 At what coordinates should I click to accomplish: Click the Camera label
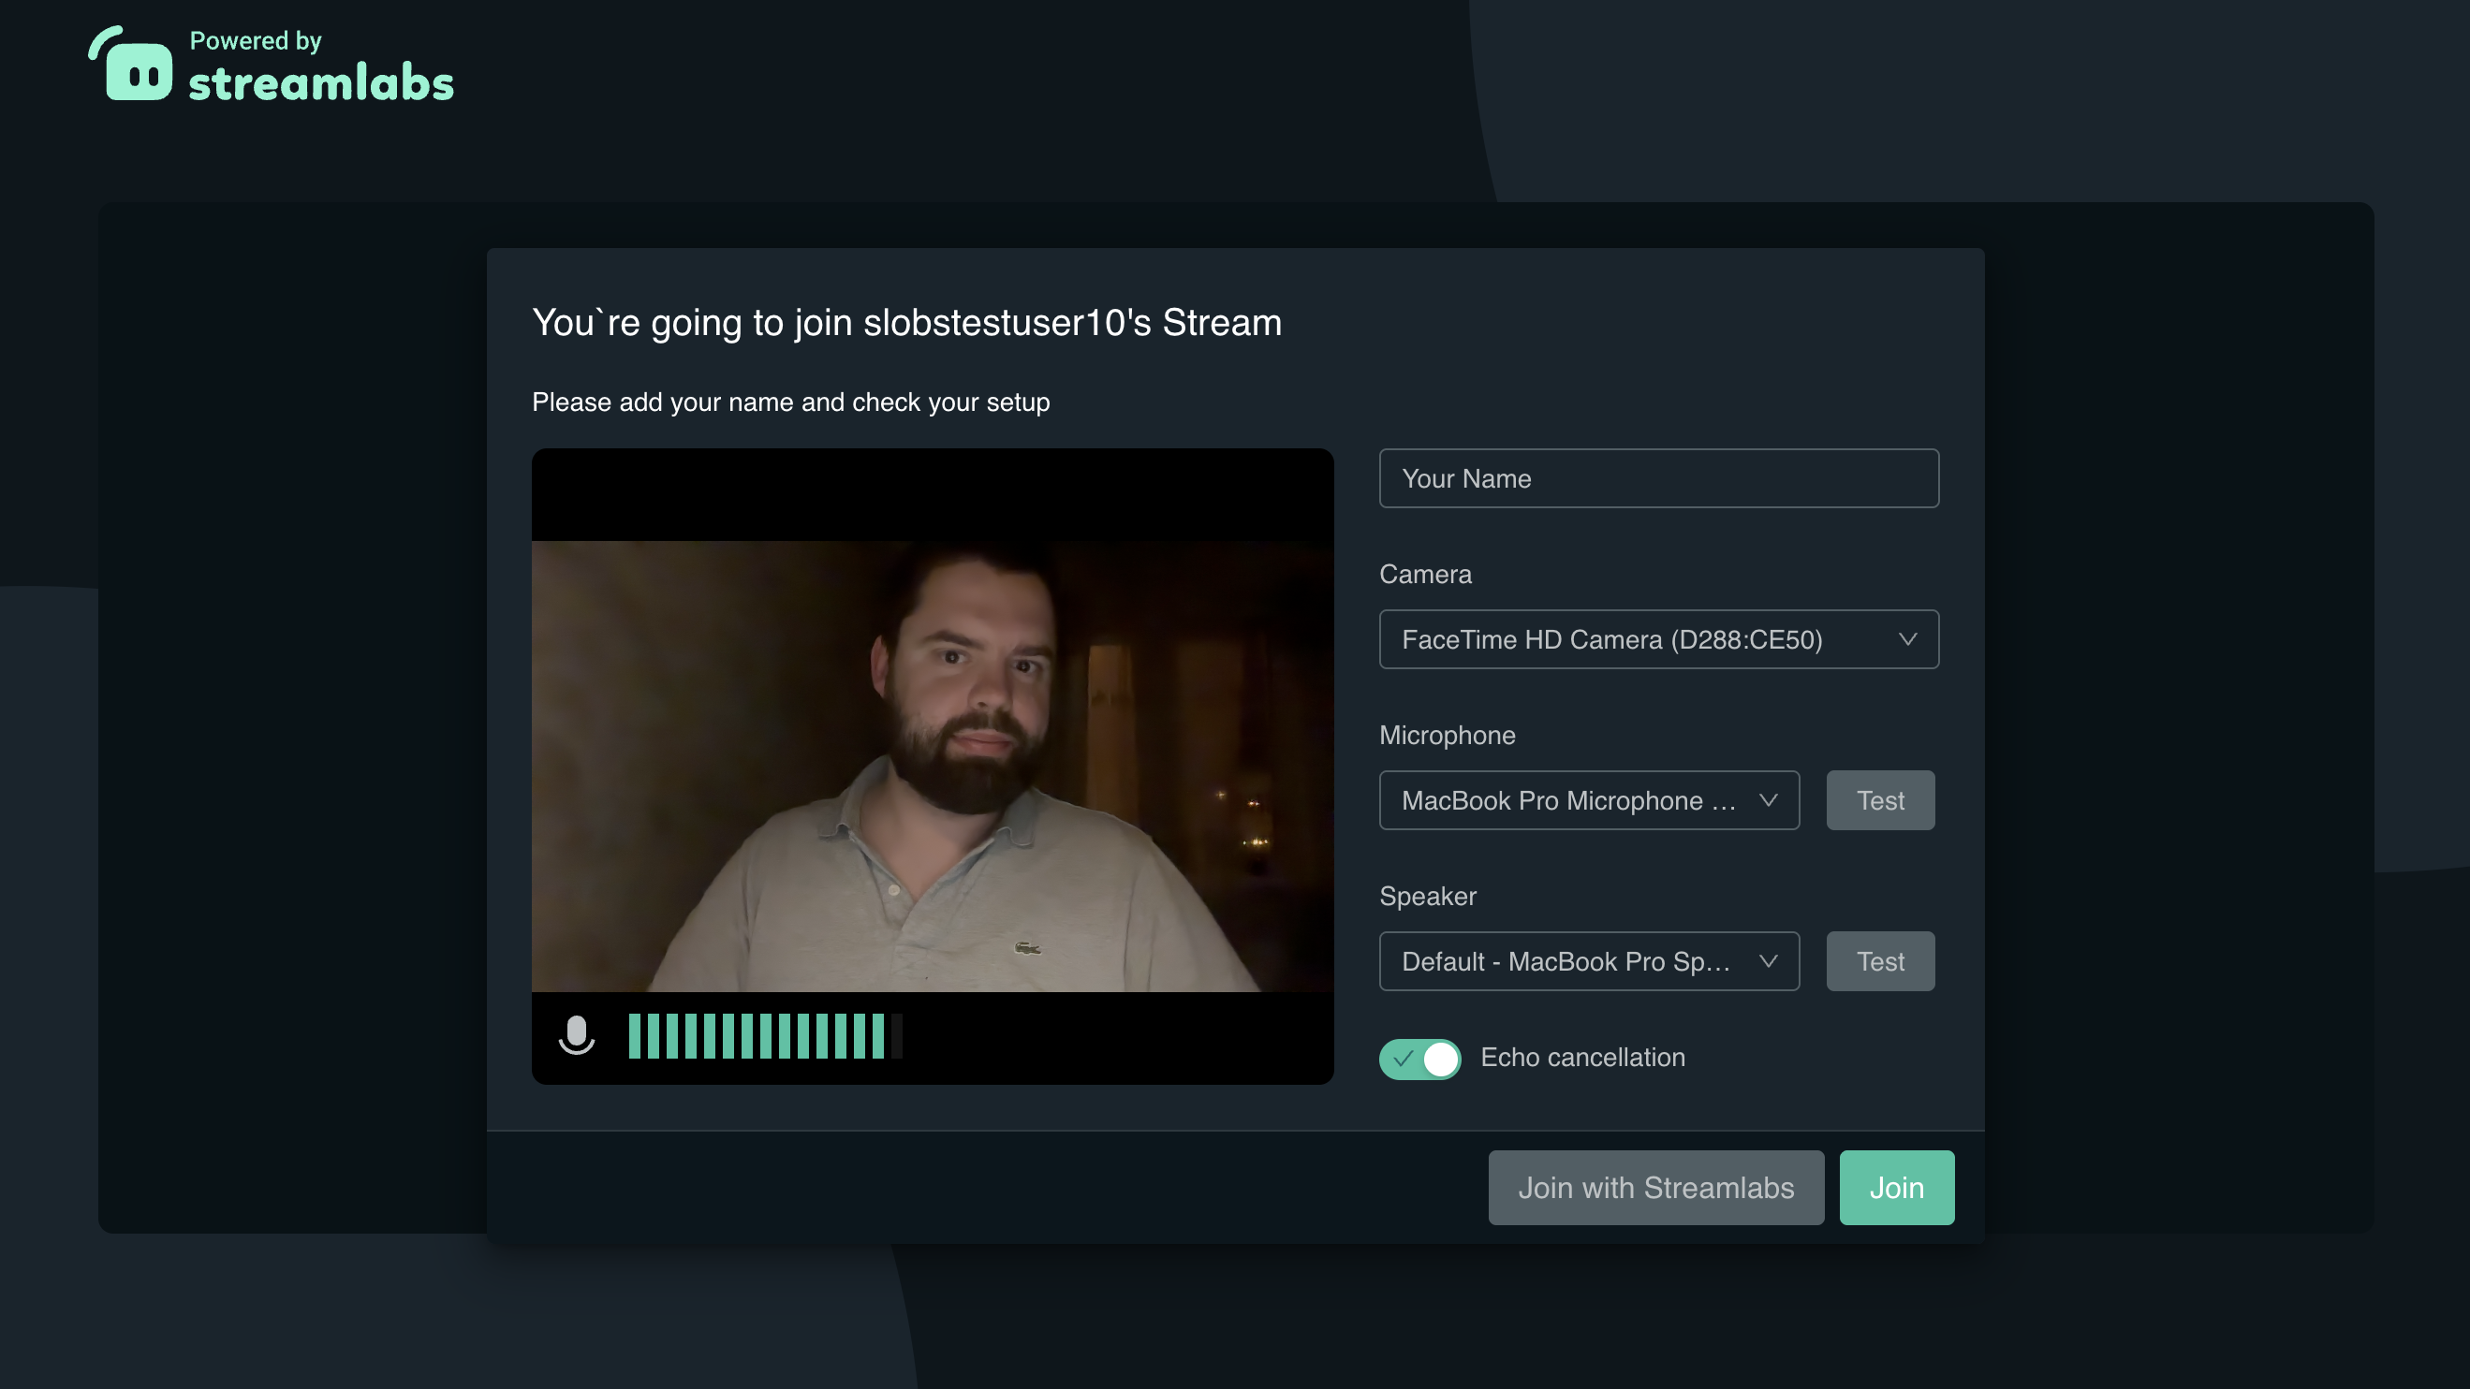1425,574
